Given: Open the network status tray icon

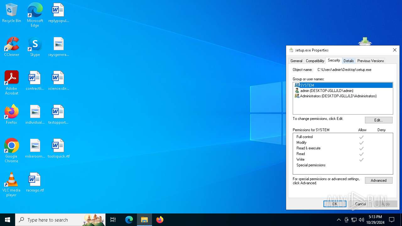Looking at the screenshot, I should [354, 220].
